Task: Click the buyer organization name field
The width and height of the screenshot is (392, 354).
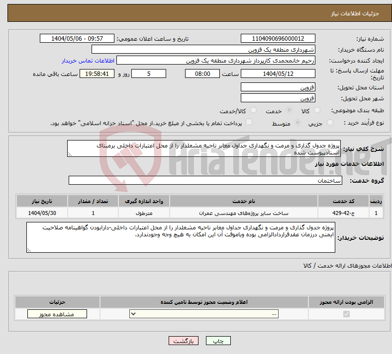Action: (x=203, y=49)
